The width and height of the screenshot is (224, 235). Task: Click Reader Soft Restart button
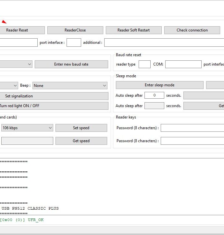tap(134, 30)
